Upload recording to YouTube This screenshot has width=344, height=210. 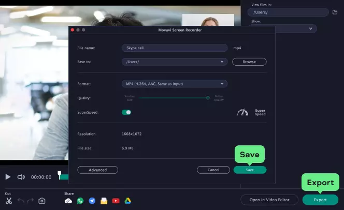(116, 201)
